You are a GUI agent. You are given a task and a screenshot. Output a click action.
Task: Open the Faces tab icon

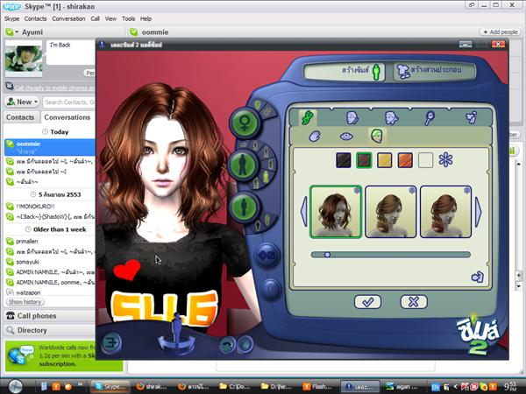pyautogui.click(x=352, y=118)
